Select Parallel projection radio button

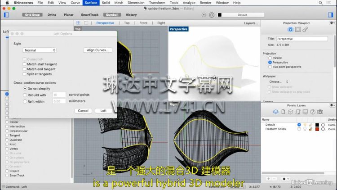click(x=270, y=58)
